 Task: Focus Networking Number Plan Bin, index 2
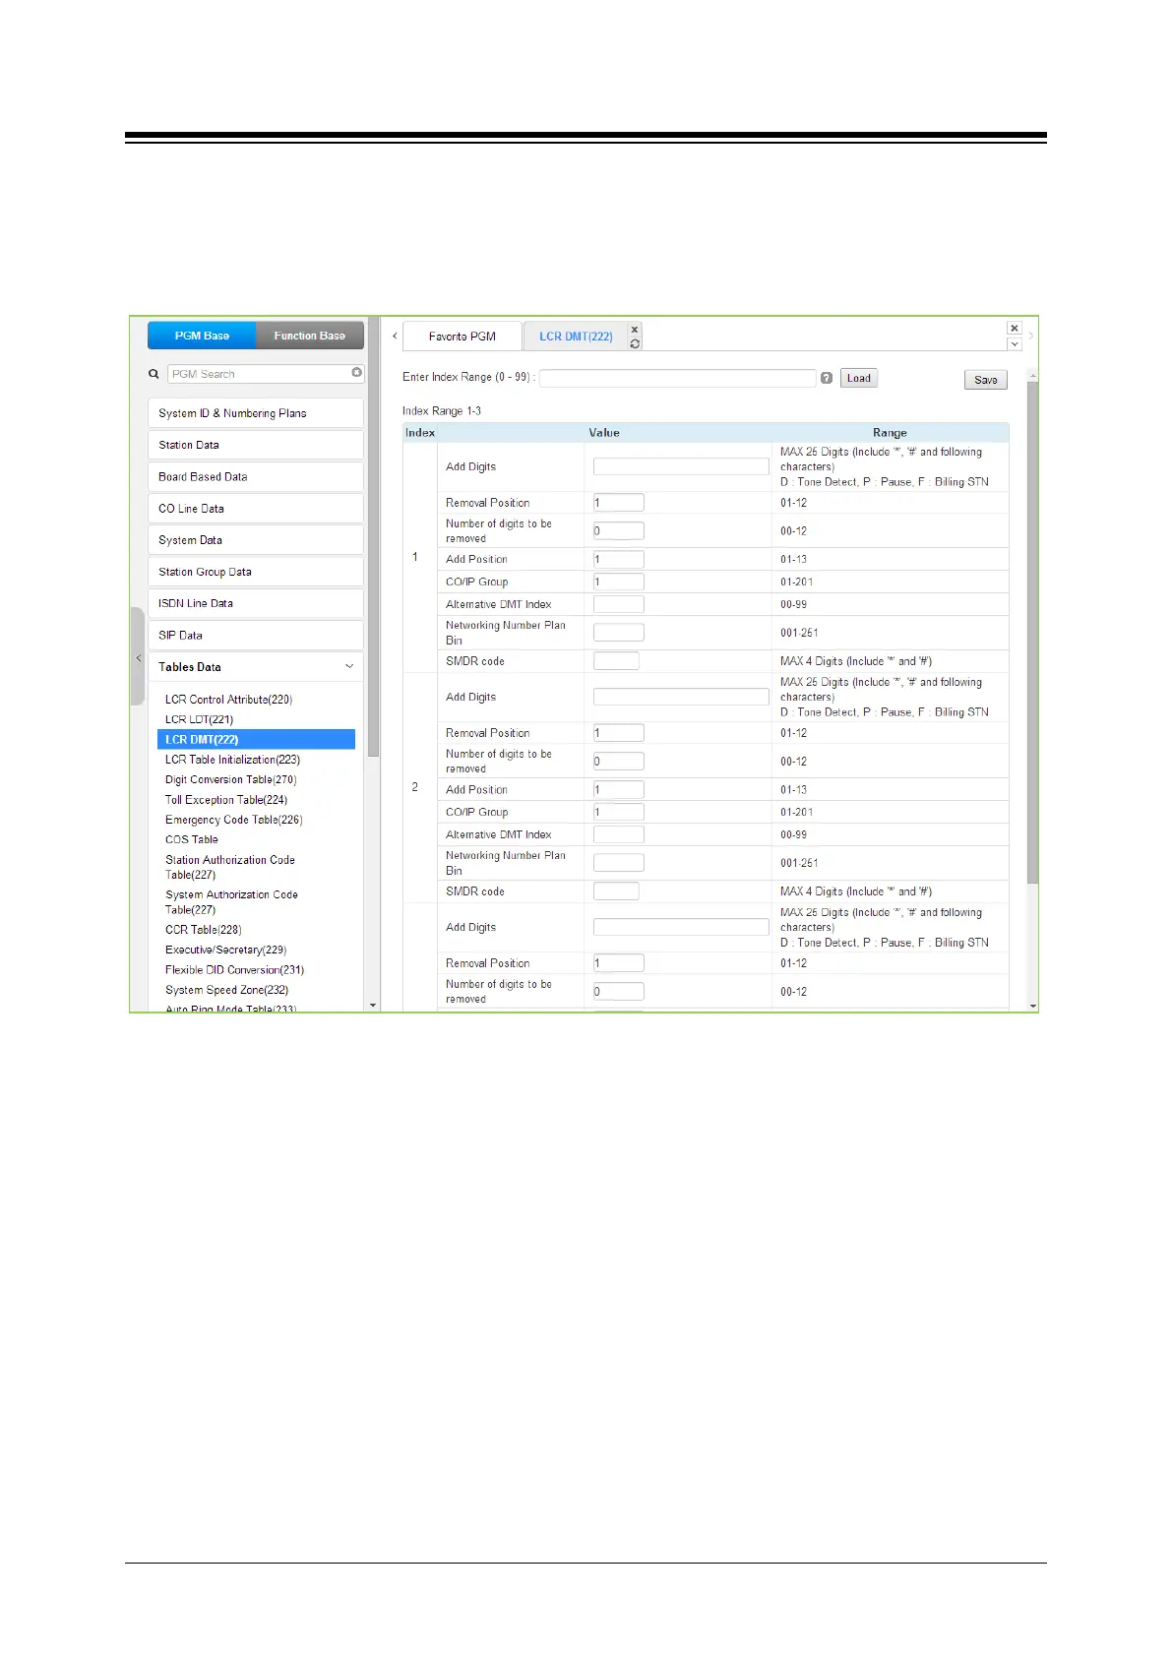(x=619, y=863)
